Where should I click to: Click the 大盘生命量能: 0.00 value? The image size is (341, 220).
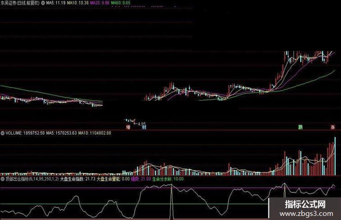[113, 179]
